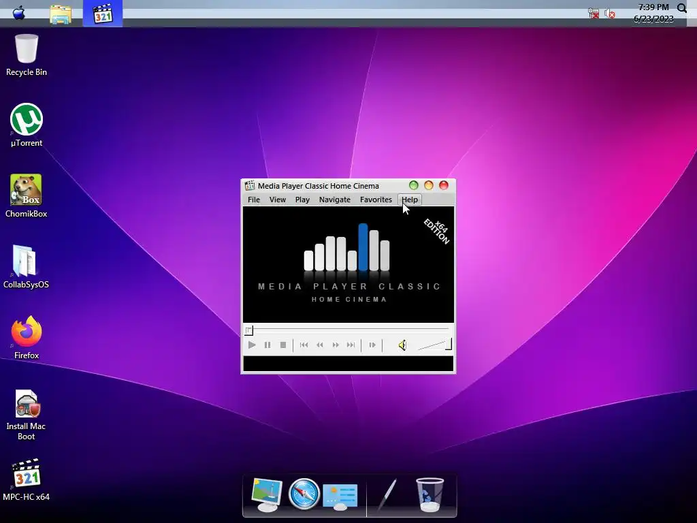The width and height of the screenshot is (697, 523).
Task: Click the green button on MPC-HC window
Action: tap(413, 185)
